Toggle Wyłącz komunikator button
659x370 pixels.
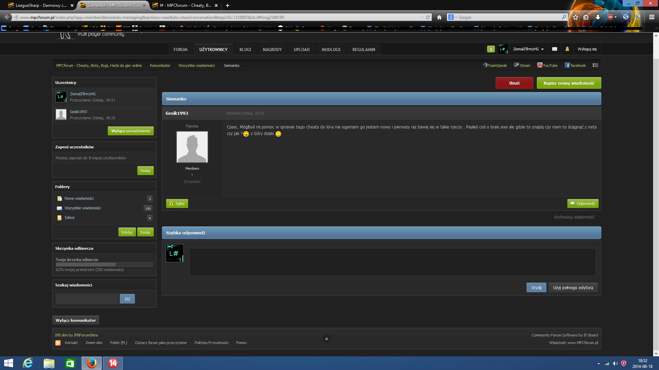point(76,320)
